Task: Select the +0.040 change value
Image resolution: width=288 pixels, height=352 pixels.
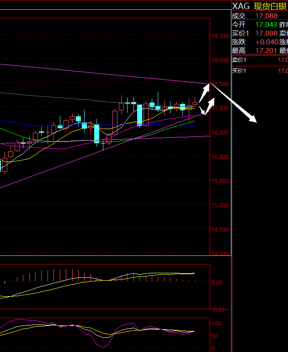Action: tap(267, 42)
